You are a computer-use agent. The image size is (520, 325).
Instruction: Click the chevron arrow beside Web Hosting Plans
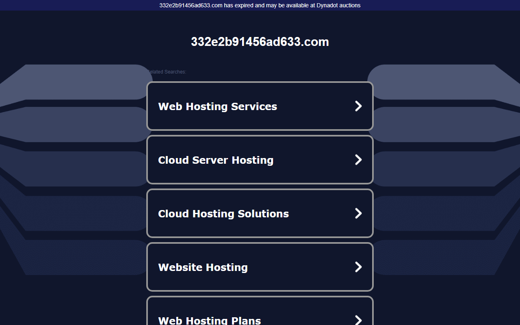[x=358, y=320]
